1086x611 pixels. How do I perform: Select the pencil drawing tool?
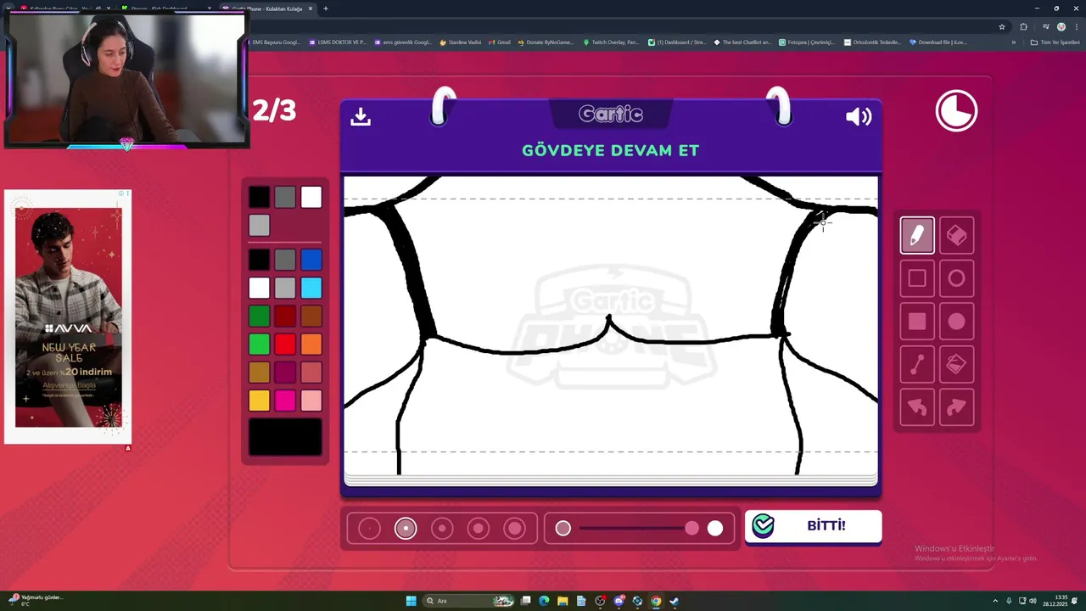916,236
